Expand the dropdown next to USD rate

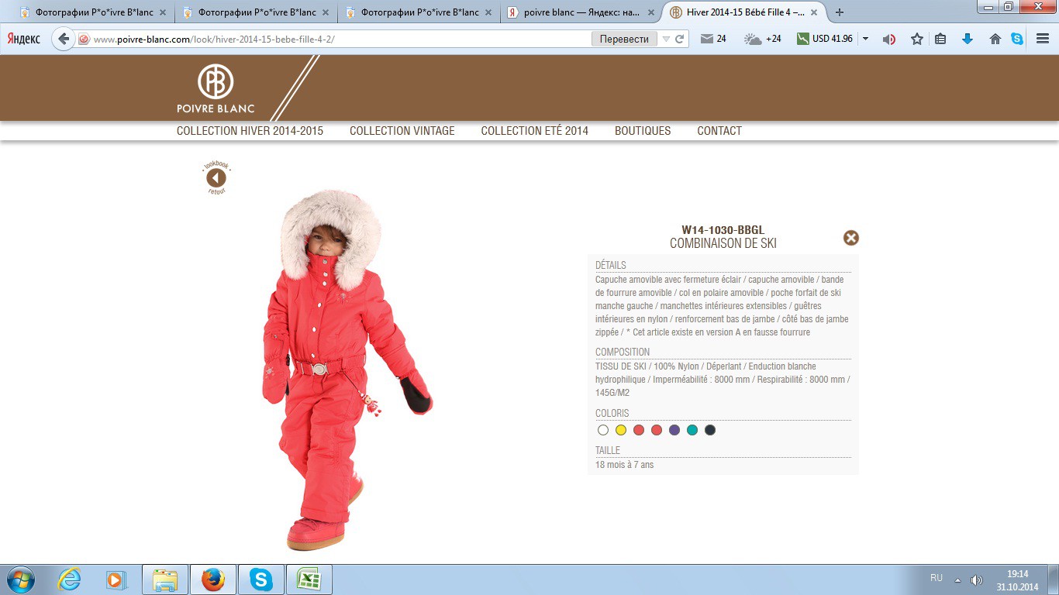point(865,39)
